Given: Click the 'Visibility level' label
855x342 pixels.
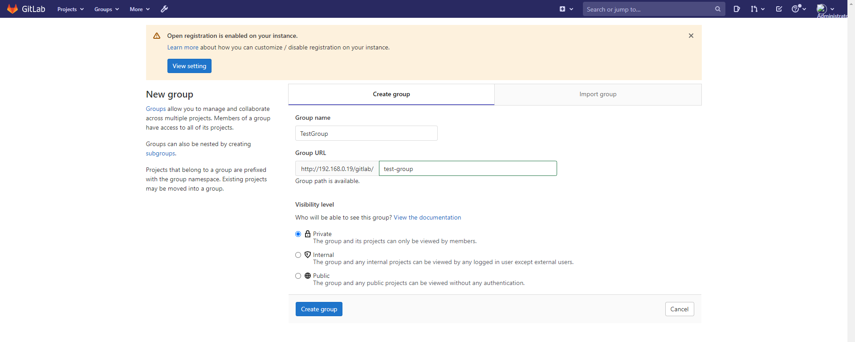Looking at the screenshot, I should (x=314, y=204).
